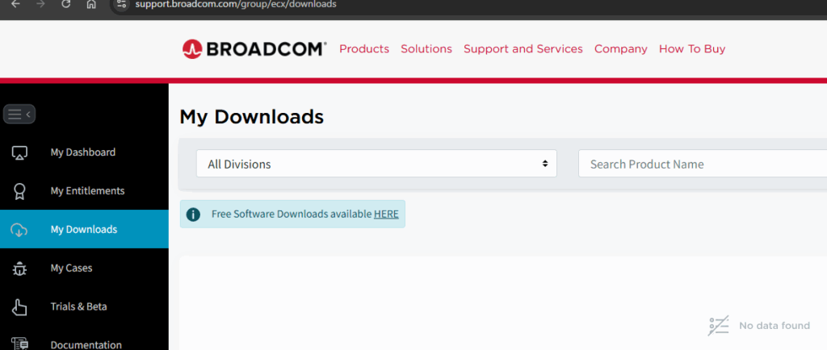Click the My Downloads cloud icon
Screen dimensions: 827x350
(x=20, y=230)
